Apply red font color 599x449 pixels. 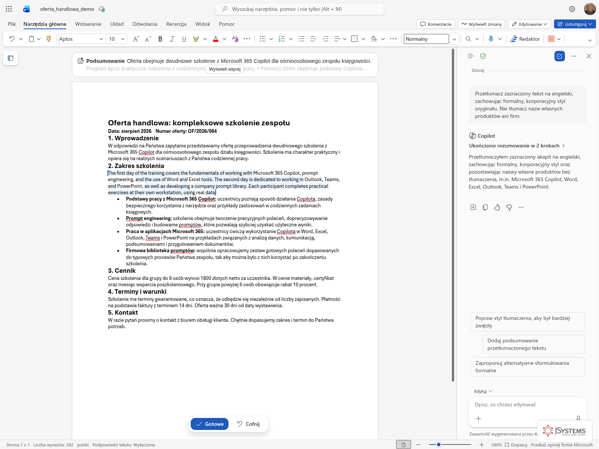click(x=216, y=39)
